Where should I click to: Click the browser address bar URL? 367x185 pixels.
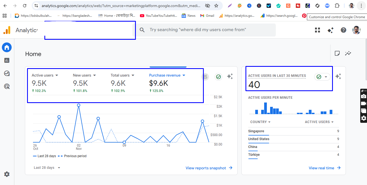pos(121,6)
